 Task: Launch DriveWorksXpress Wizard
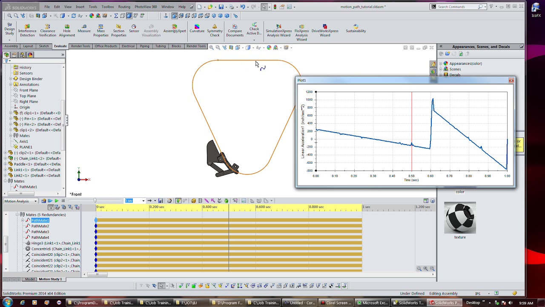[x=325, y=31]
